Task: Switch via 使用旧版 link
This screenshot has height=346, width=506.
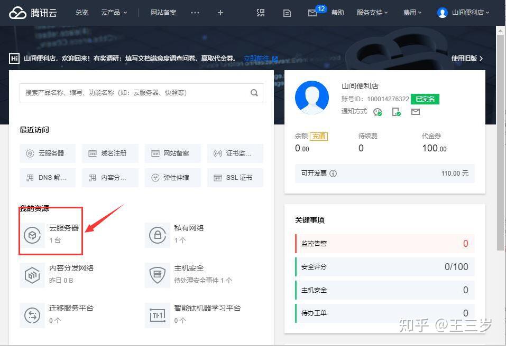Action: pos(467,58)
